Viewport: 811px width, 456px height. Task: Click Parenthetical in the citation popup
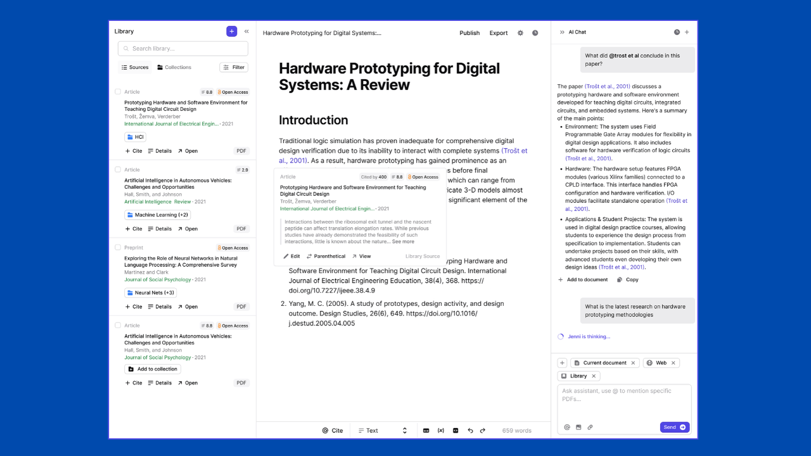click(x=326, y=256)
